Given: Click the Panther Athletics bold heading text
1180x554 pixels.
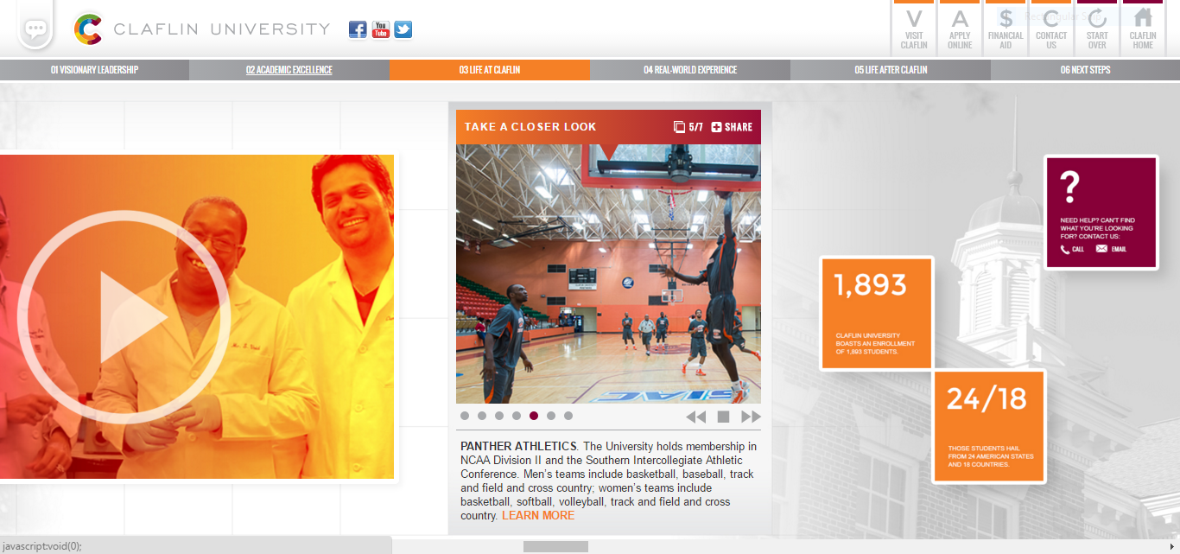Looking at the screenshot, I should [x=518, y=447].
